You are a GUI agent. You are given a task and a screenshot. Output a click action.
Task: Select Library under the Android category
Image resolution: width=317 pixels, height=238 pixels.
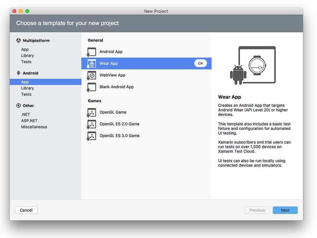click(27, 88)
